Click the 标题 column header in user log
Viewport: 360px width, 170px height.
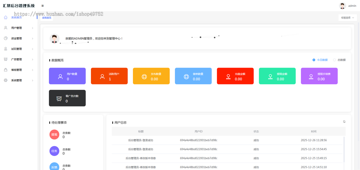coord(141,131)
